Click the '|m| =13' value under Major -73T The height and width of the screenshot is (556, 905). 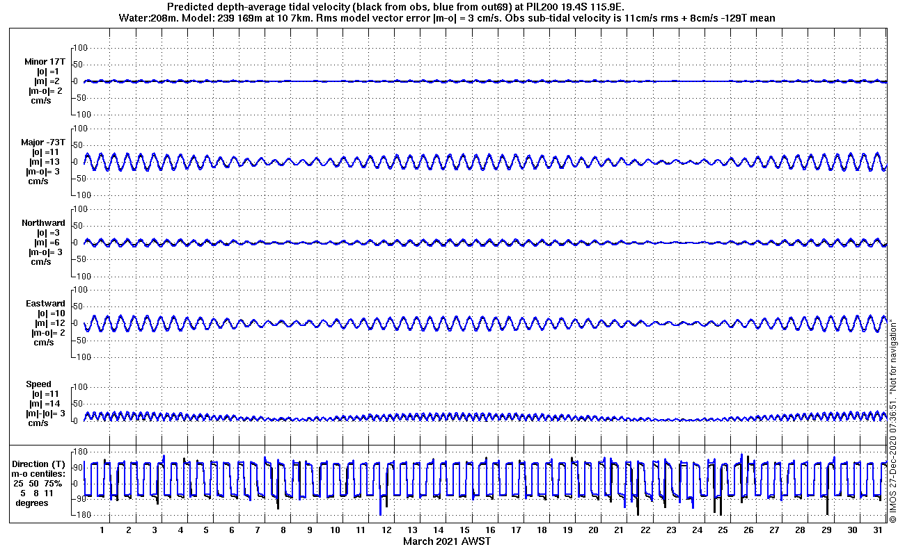pyautogui.click(x=48, y=162)
